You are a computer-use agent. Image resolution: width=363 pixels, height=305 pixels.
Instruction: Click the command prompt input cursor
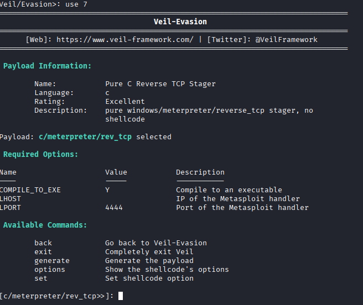pyautogui.click(x=121, y=296)
